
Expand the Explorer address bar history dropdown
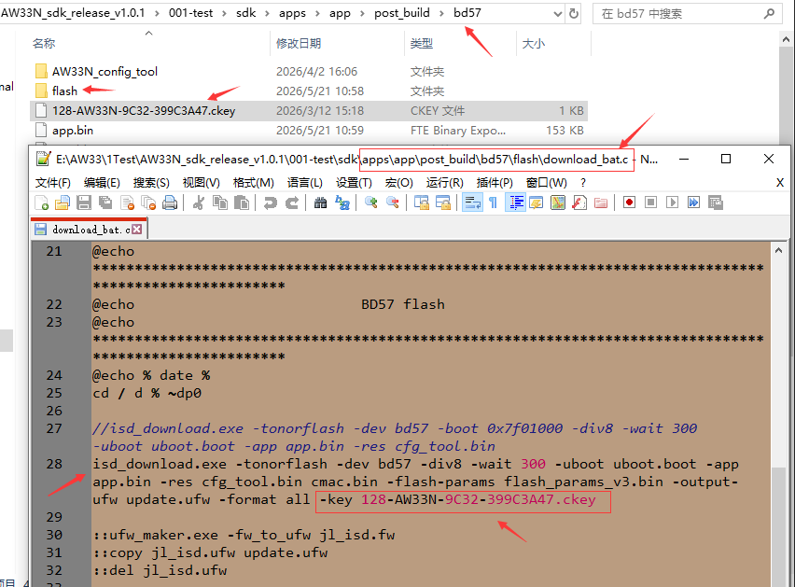pyautogui.click(x=558, y=14)
